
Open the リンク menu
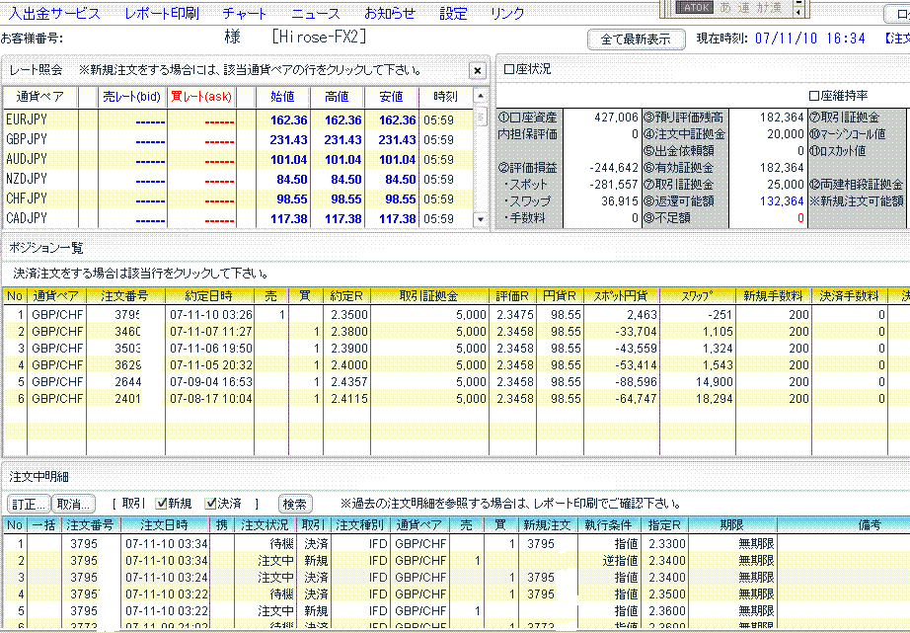507,13
